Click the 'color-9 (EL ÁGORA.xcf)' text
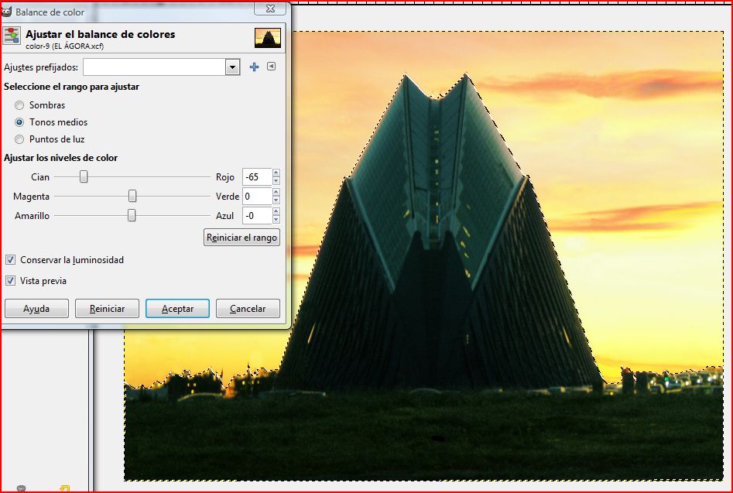The height and width of the screenshot is (493, 733). [x=64, y=46]
